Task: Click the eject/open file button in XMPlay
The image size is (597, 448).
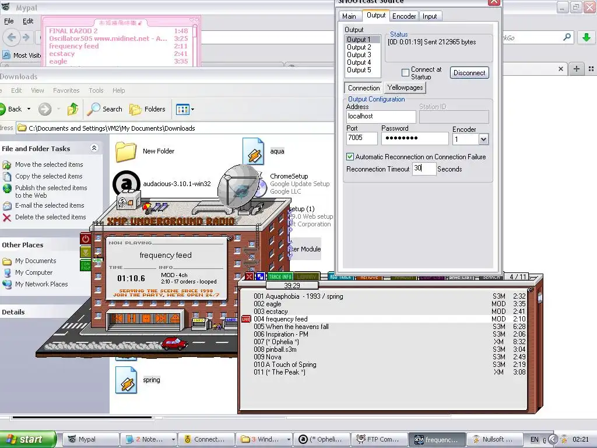Action: (x=174, y=318)
